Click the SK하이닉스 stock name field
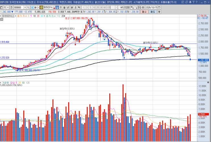 point(49,7)
